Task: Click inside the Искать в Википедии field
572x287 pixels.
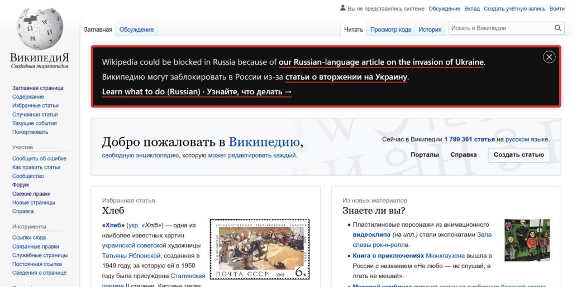Action: click(x=500, y=28)
